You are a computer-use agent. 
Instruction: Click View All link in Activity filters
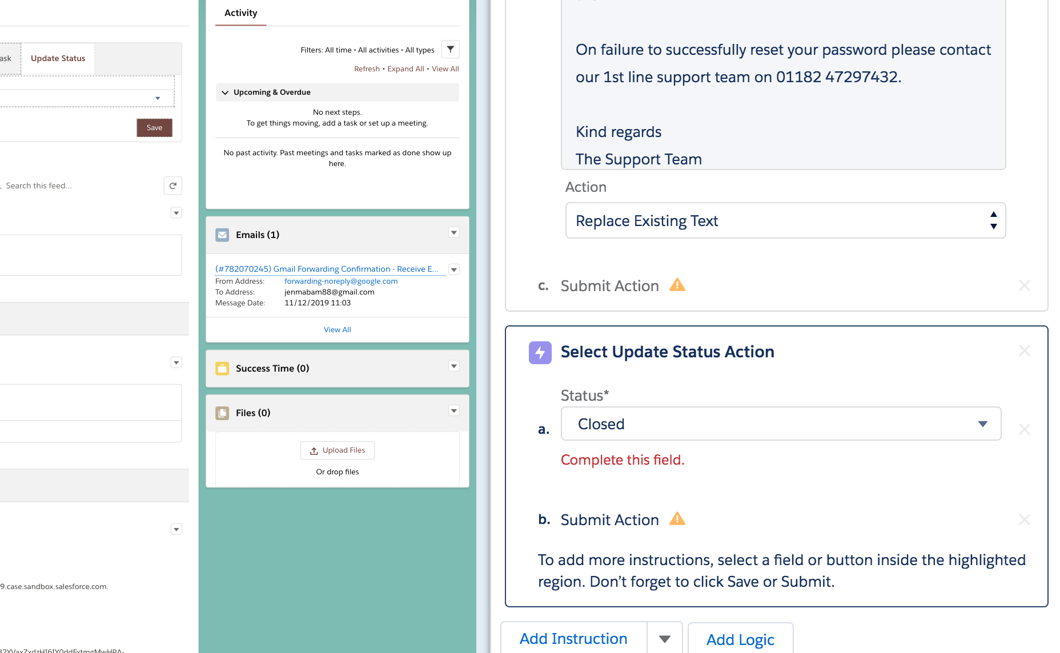pos(445,68)
